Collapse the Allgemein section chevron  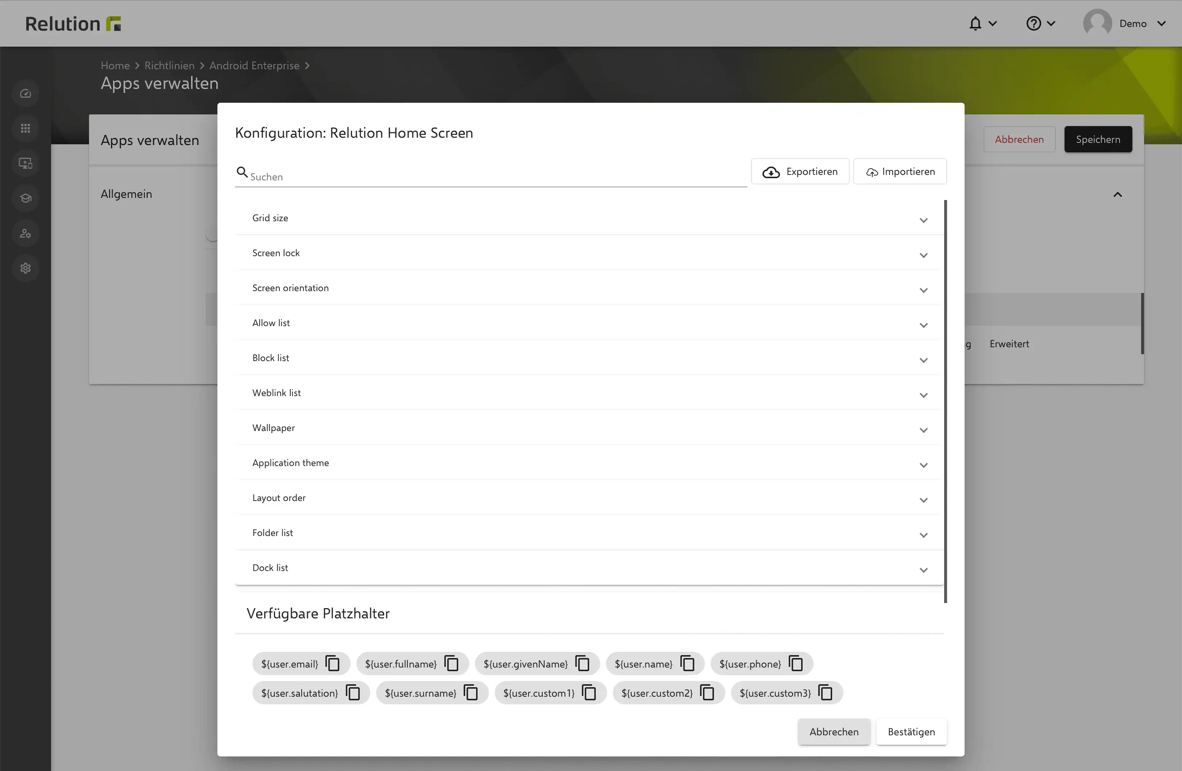pyautogui.click(x=1117, y=195)
